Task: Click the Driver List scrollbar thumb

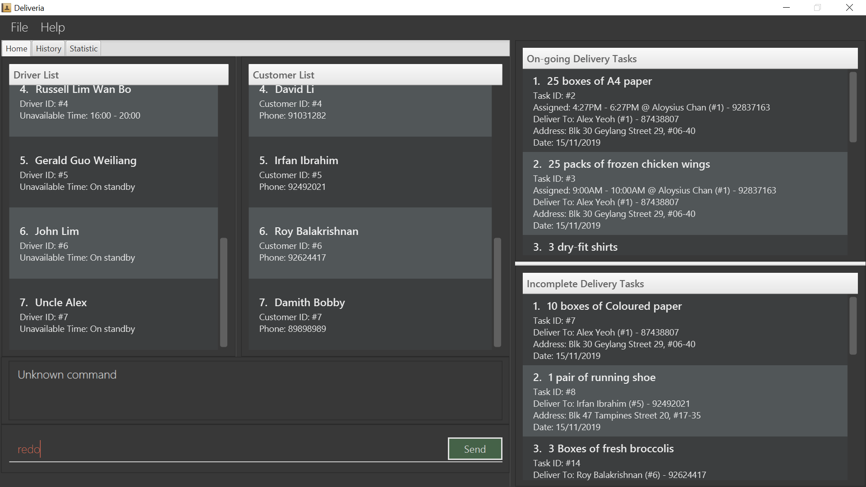Action: (x=223, y=292)
